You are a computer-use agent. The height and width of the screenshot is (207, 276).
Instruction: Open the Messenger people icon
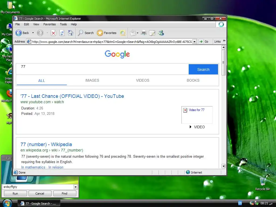161,33
